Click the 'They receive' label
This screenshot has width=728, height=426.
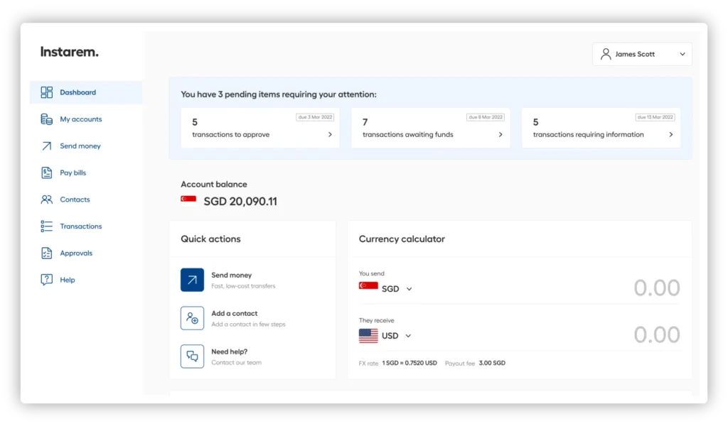pyautogui.click(x=377, y=320)
